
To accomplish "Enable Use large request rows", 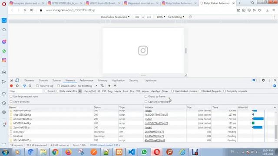I will click(11, 96).
